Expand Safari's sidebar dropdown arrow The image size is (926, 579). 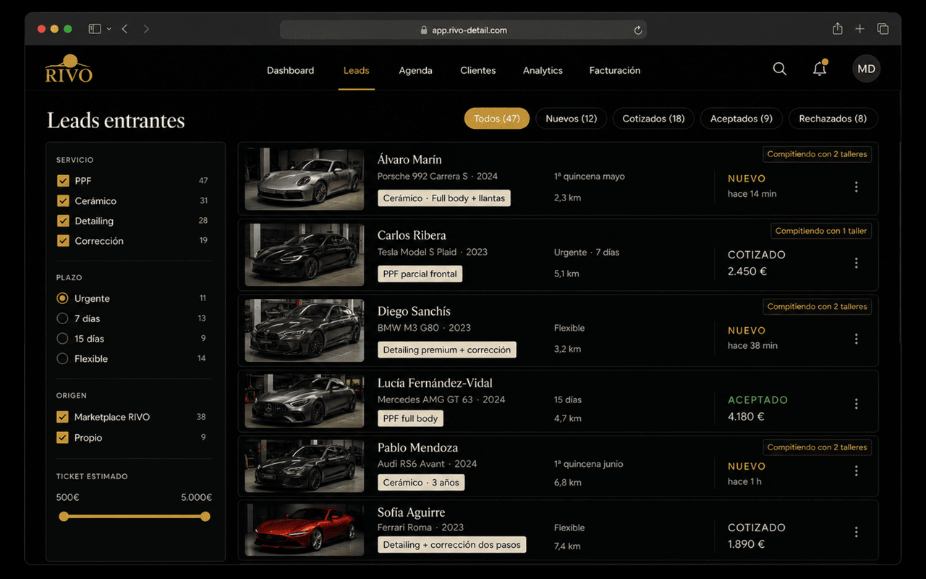coord(109,29)
